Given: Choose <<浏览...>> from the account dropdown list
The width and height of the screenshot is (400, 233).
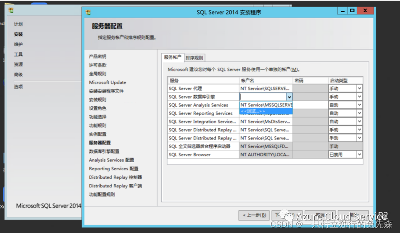Looking at the screenshot, I should (x=266, y=111).
